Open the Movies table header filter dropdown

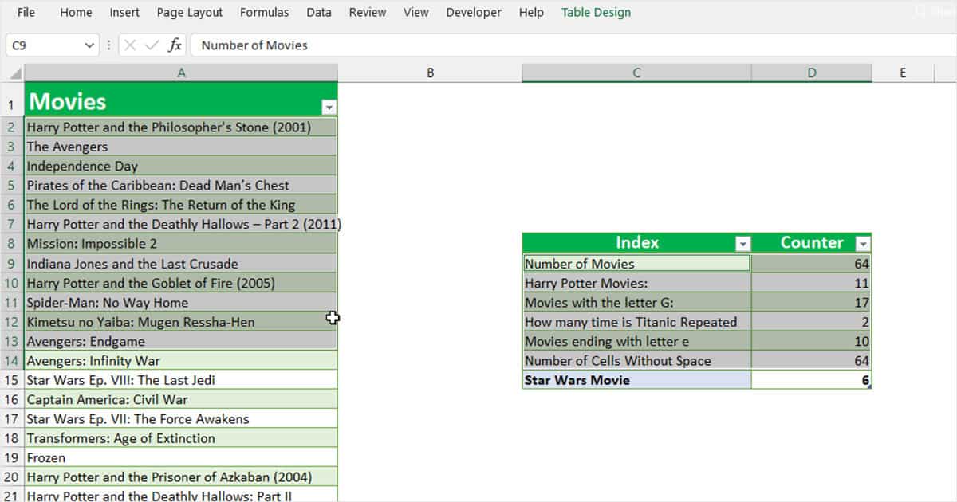(x=328, y=106)
